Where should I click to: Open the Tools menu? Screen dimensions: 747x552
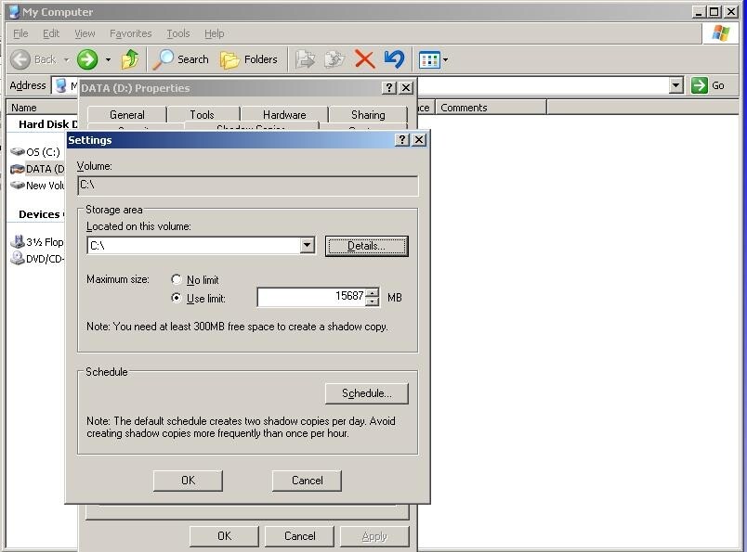click(x=177, y=32)
